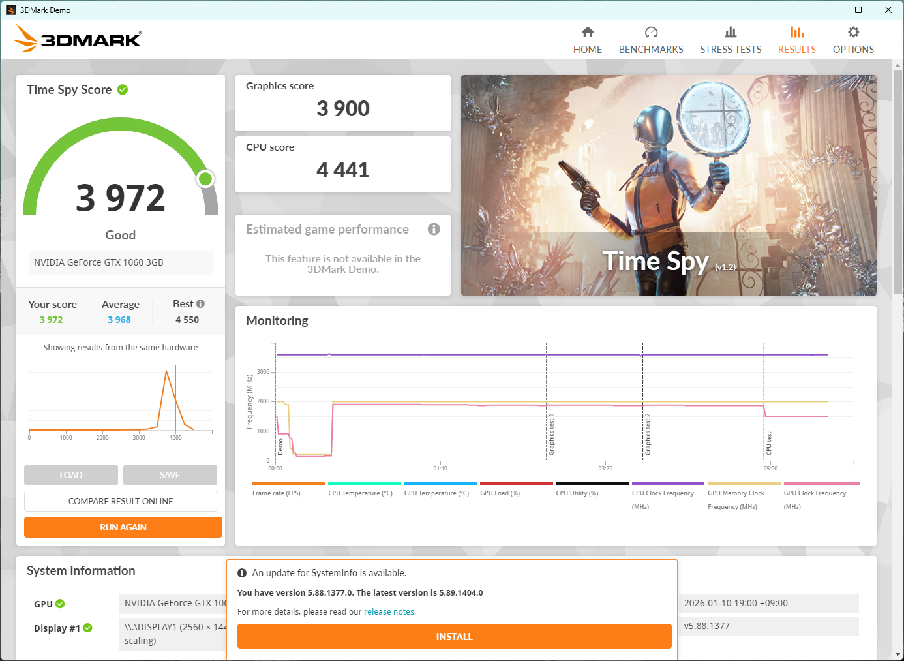Screen dimensions: 904x661
Task: Click the info icon in update notice
Action: pyautogui.click(x=242, y=573)
